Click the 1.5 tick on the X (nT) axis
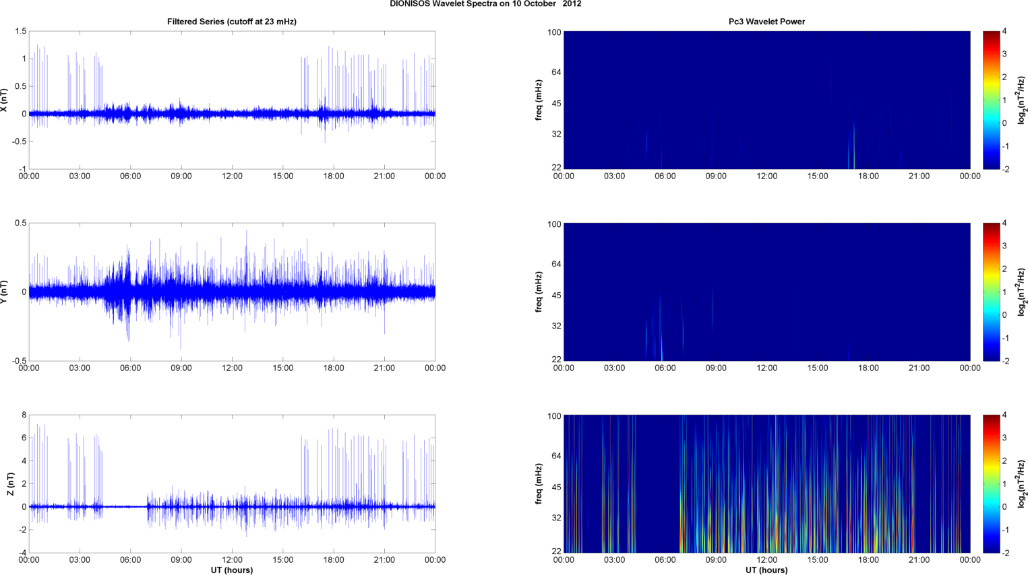The image size is (1028, 575). pyautogui.click(x=20, y=32)
